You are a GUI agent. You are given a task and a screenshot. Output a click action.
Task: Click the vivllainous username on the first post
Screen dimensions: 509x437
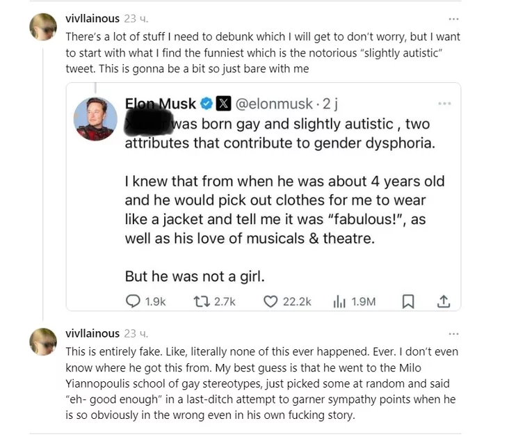[92, 19]
